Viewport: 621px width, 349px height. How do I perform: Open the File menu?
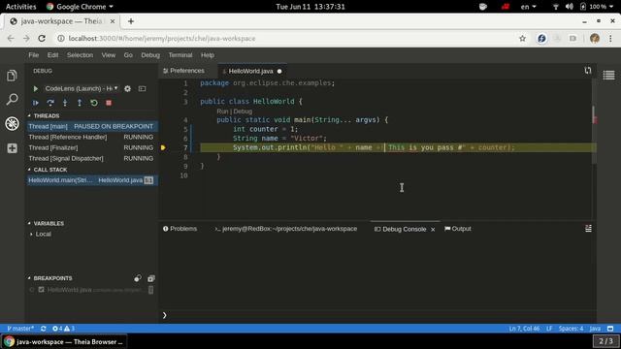[34, 55]
